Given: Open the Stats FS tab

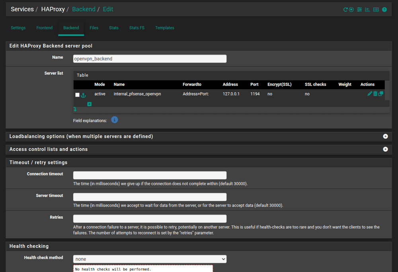Looking at the screenshot, I should point(137,28).
